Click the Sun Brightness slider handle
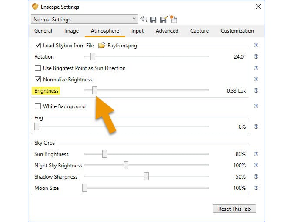This screenshot has width=294, height=222. click(x=104, y=154)
